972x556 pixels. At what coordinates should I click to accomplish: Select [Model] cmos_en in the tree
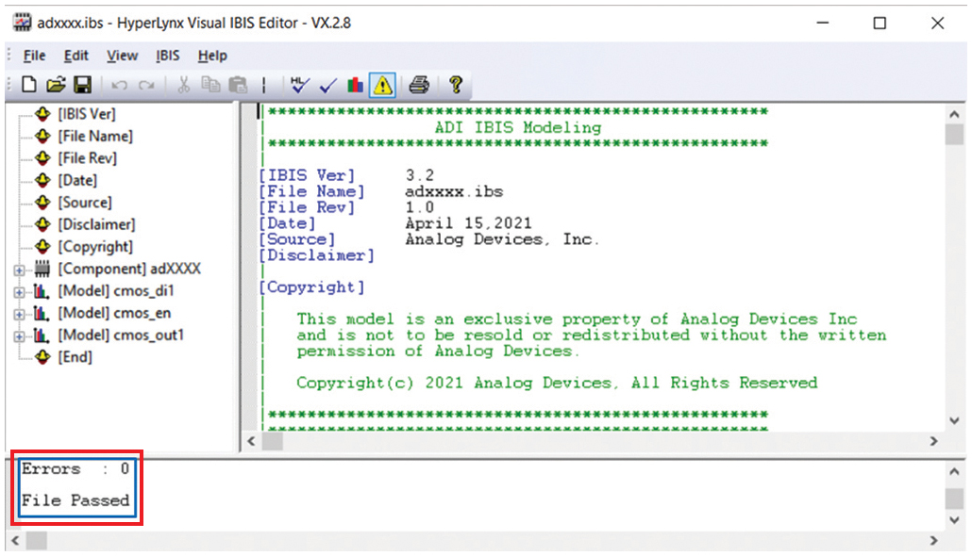click(113, 313)
